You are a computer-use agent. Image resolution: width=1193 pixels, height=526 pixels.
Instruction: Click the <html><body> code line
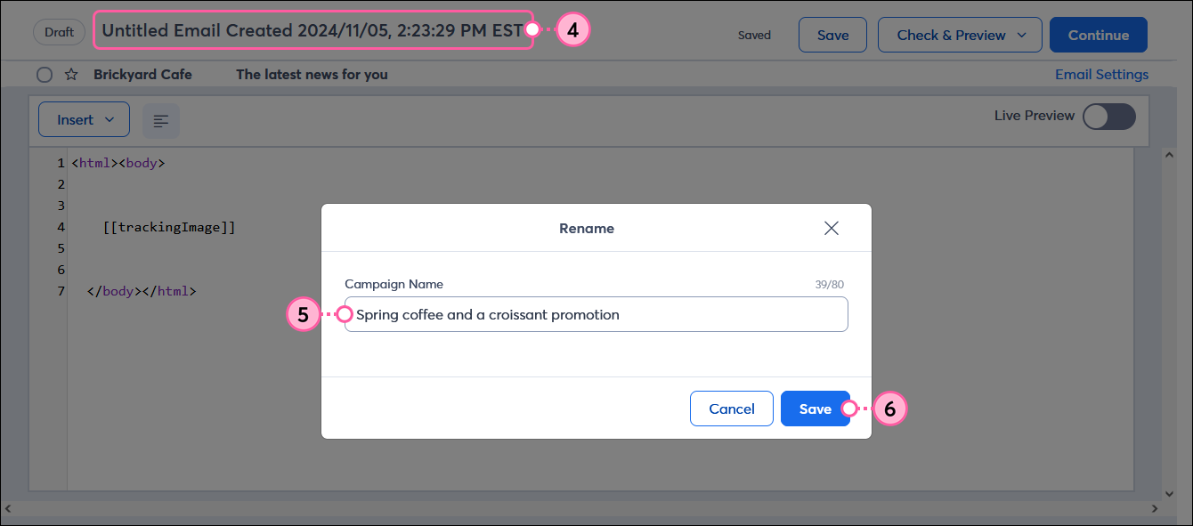[x=118, y=163]
